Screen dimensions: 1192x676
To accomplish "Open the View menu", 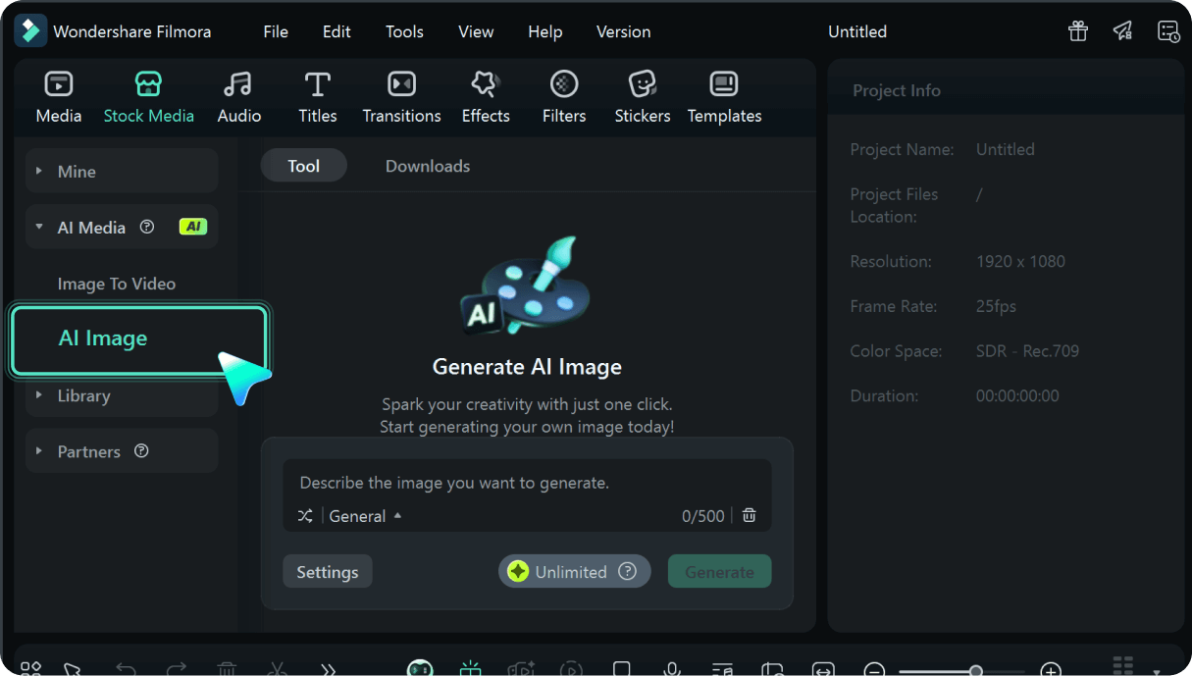I will [x=476, y=31].
